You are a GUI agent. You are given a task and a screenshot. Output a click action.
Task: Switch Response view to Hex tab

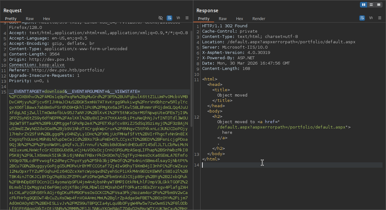point(240,18)
